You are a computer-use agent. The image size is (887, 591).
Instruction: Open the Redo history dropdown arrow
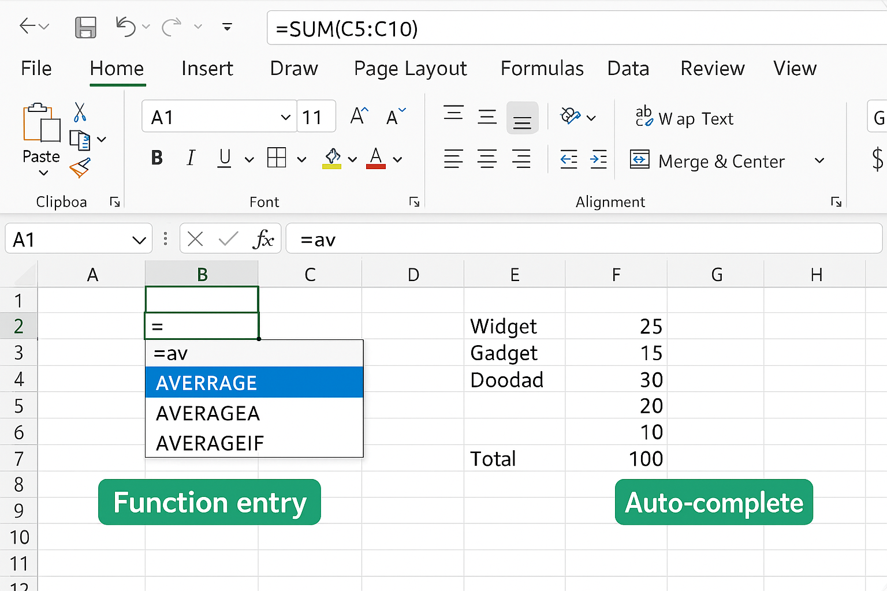(x=198, y=27)
